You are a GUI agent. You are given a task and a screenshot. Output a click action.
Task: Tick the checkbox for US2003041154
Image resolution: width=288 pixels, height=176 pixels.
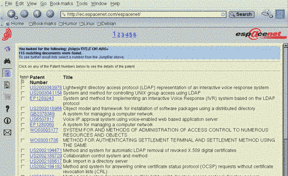tap(23, 93)
